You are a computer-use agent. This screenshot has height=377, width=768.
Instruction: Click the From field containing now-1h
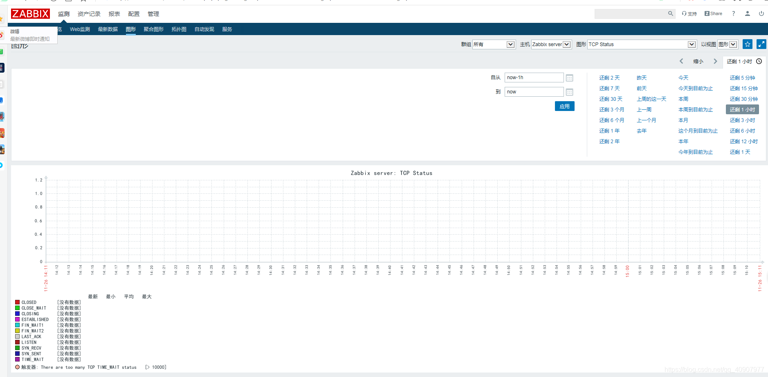click(534, 78)
